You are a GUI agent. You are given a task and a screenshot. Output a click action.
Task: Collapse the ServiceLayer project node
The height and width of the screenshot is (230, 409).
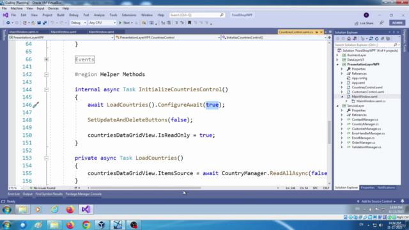[x=337, y=106]
